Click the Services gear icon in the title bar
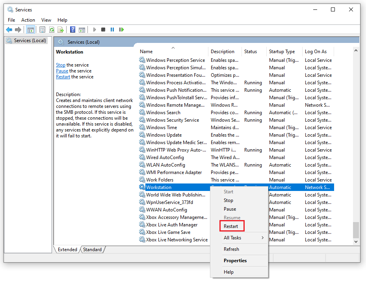This screenshot has width=366, height=289. tap(10, 9)
